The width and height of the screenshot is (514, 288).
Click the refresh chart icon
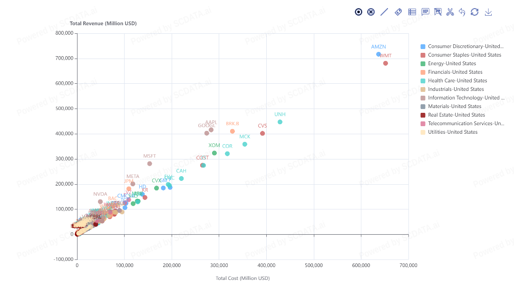coord(475,12)
